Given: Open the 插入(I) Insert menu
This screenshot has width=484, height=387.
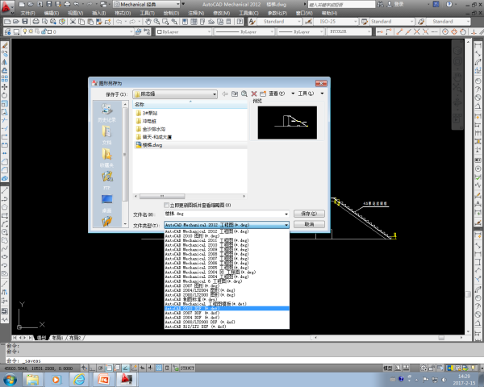Looking at the screenshot, I should tap(98, 13).
